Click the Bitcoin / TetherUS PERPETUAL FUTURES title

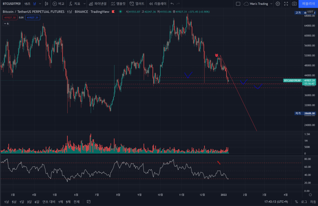click(33, 12)
